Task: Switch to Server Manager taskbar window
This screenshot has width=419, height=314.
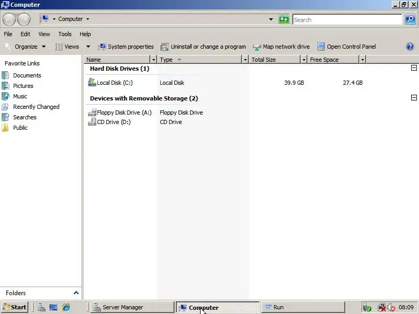Action: click(133, 307)
